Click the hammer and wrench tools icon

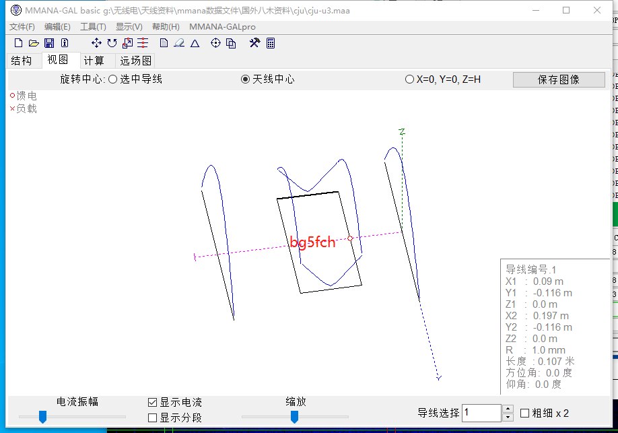254,43
